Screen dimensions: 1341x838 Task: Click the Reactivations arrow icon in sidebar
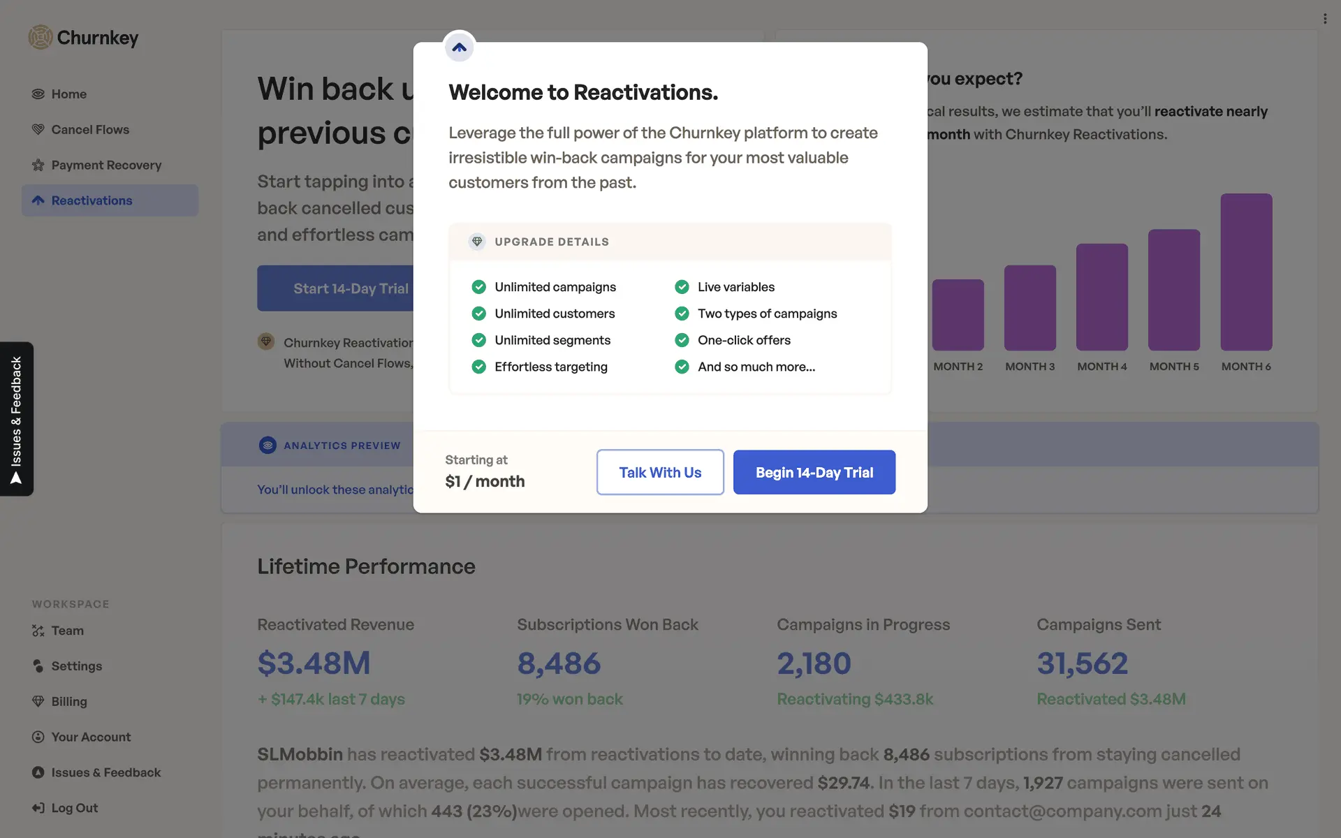(x=38, y=201)
